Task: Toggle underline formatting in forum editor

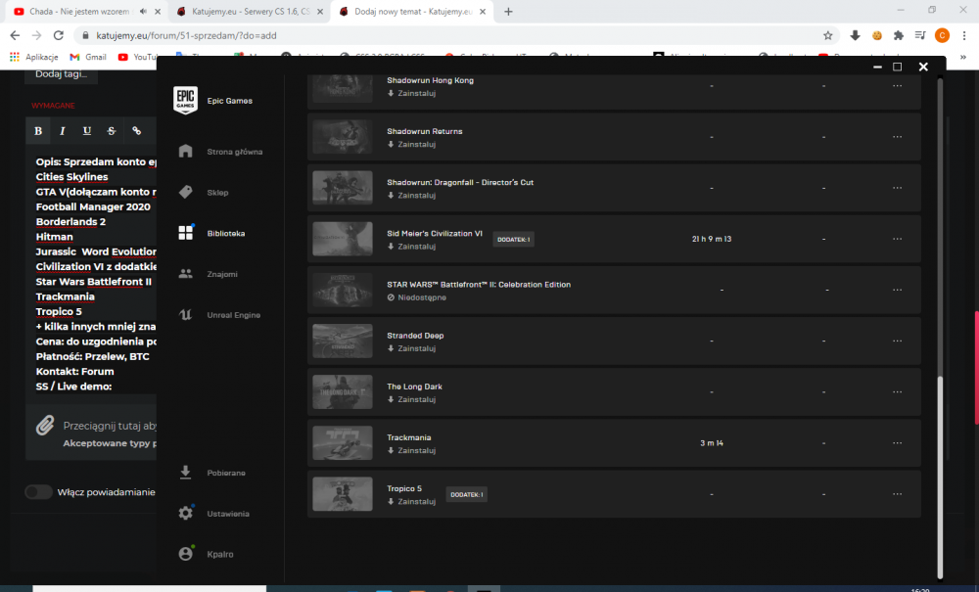Action: [87, 130]
